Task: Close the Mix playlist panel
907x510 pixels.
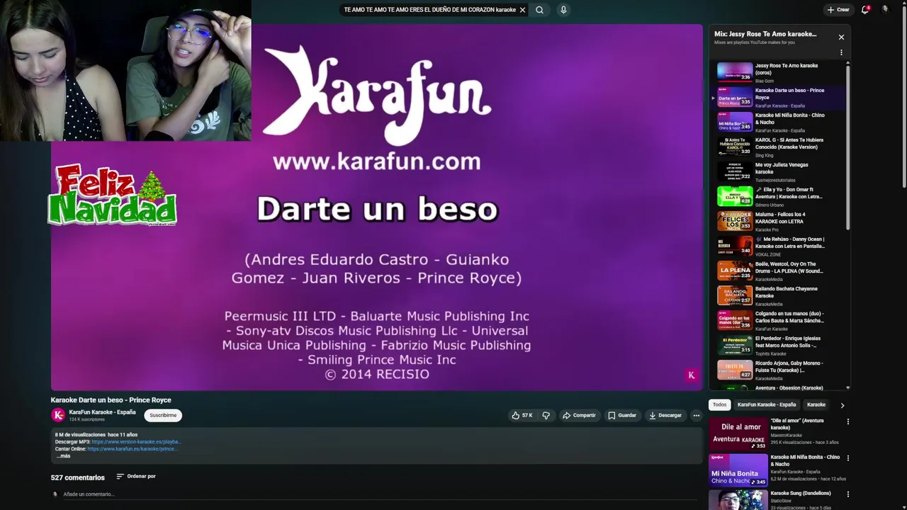Action: [x=841, y=37]
